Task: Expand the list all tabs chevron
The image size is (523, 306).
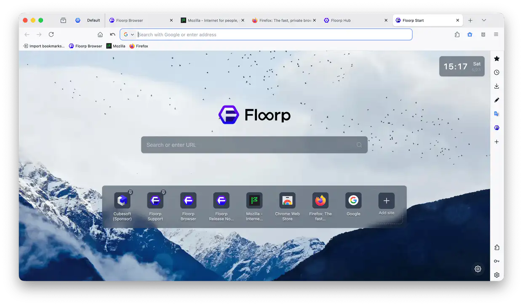Action: 484,20
